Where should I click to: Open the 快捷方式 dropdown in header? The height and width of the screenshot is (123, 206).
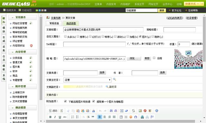pyautogui.click(x=192, y=4)
